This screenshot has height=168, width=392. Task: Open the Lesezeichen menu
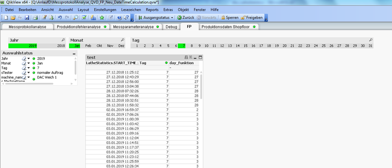(x=131, y=10)
